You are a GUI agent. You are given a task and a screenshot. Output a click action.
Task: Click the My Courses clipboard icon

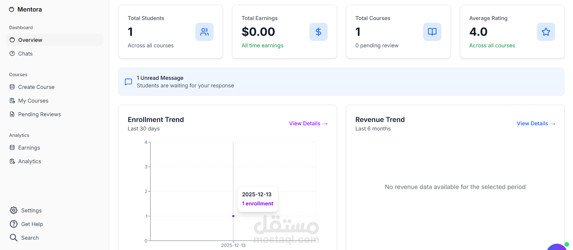(x=12, y=100)
